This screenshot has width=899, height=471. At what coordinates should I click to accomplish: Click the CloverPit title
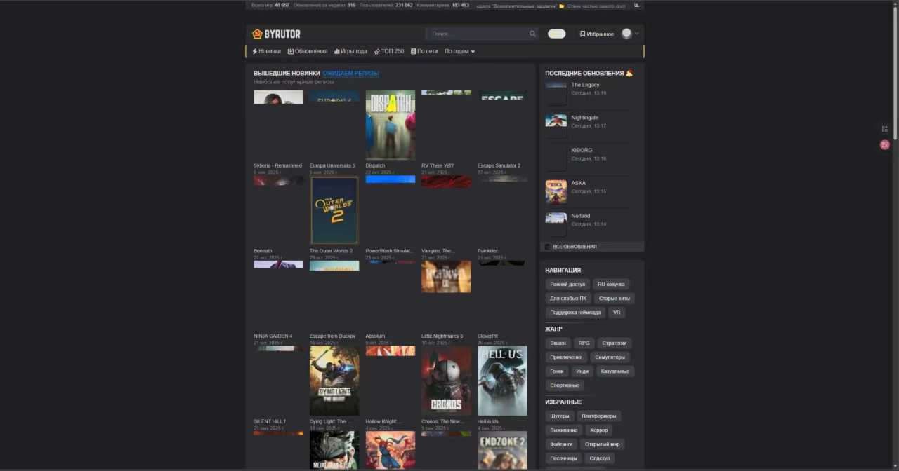pyautogui.click(x=487, y=336)
